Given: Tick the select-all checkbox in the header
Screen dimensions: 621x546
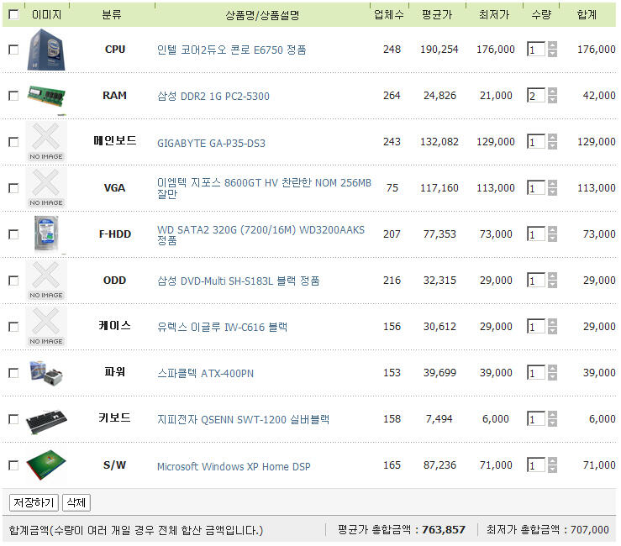Looking at the screenshot, I should (x=13, y=14).
